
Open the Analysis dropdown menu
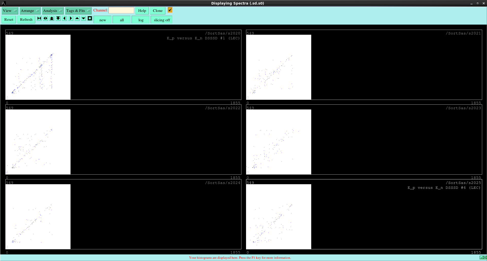click(53, 11)
